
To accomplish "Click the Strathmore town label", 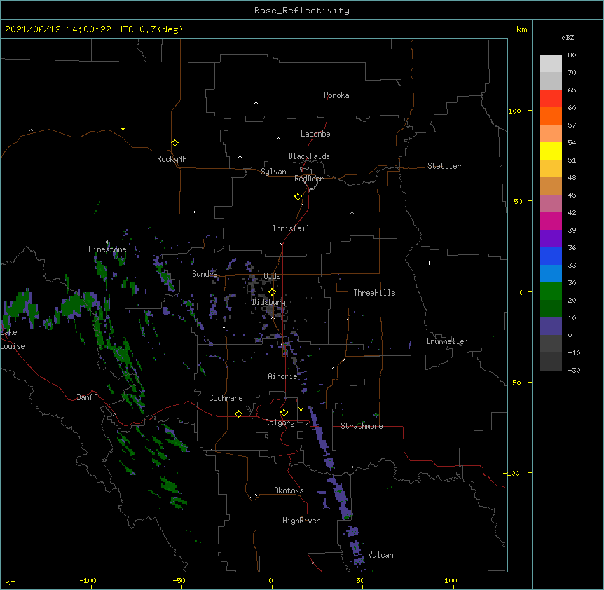I will 362,426.
